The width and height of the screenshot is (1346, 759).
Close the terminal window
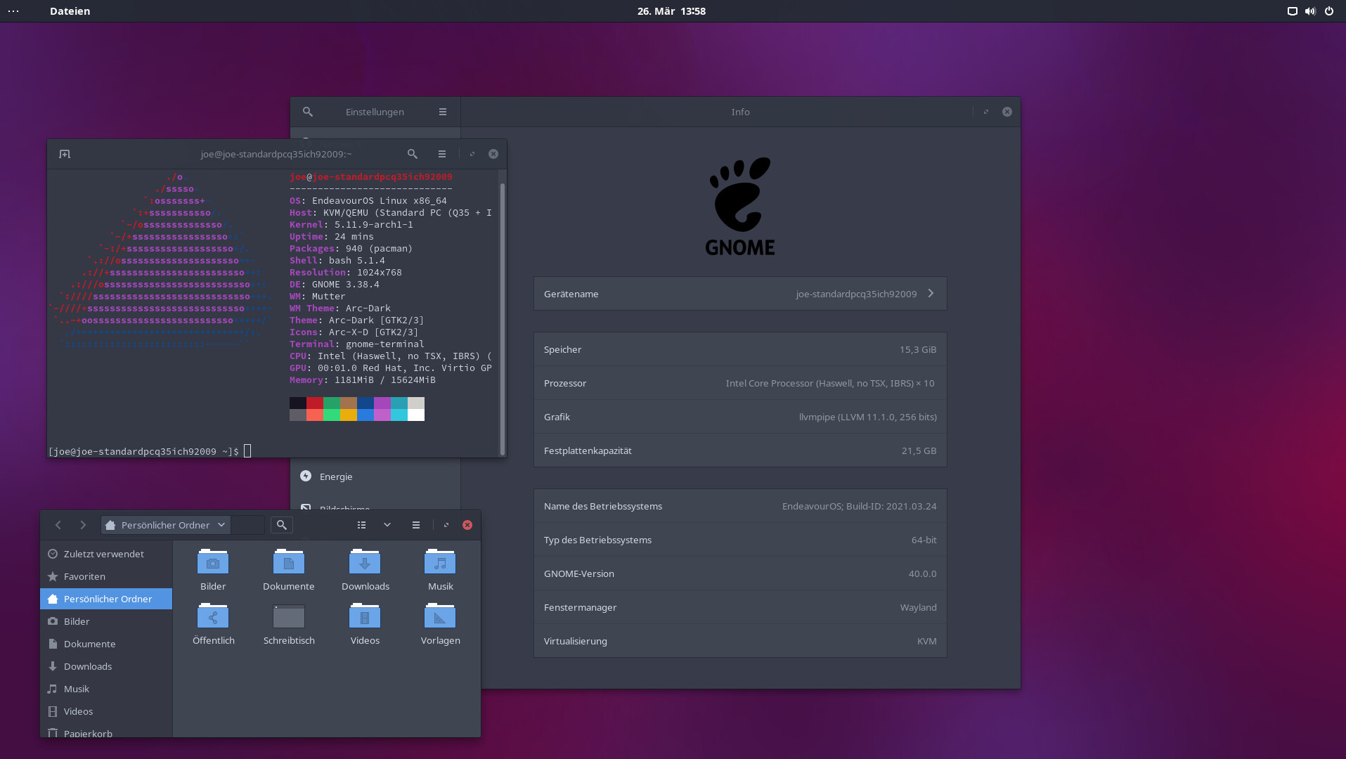point(493,154)
